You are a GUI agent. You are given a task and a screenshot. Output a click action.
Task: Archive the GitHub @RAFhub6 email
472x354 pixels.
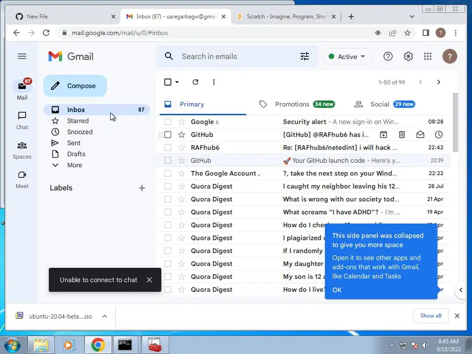[x=383, y=135]
